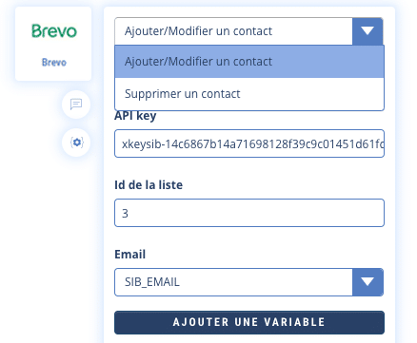Viewport: 417px width, 343px height.
Task: Click the AJOUTER UNE VARIABLE button
Action: tap(249, 322)
